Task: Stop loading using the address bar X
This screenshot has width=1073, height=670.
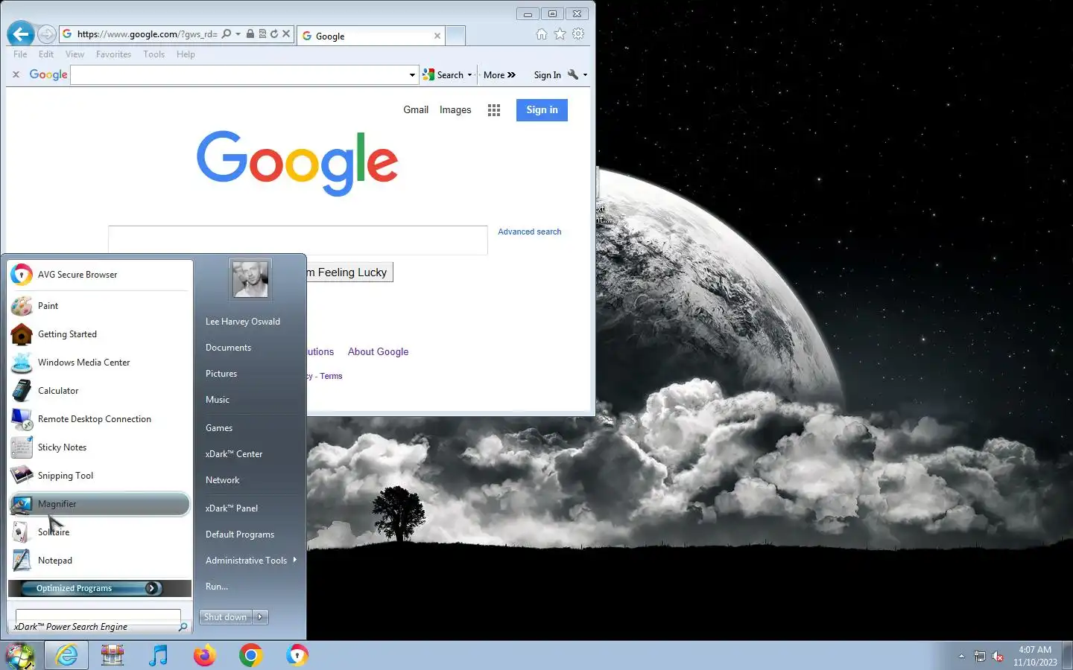Action: coord(286,33)
